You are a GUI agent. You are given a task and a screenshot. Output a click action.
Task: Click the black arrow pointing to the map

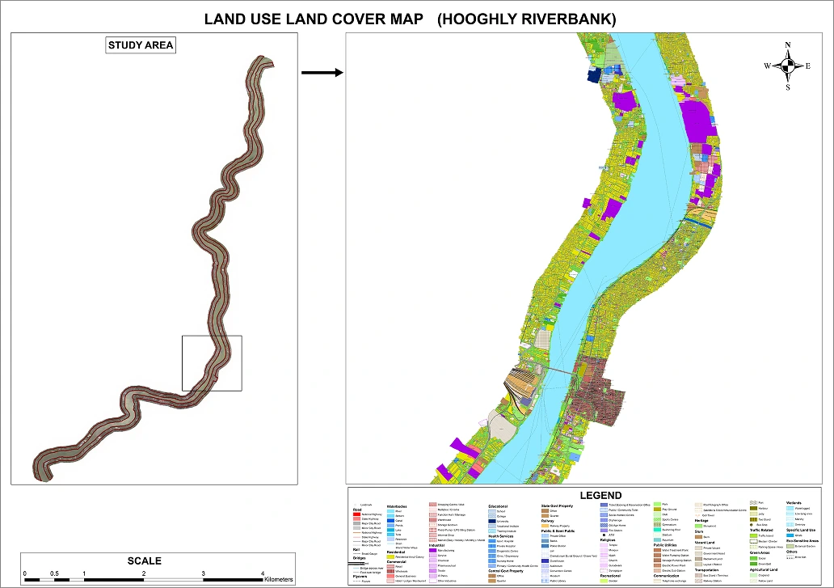coord(322,74)
